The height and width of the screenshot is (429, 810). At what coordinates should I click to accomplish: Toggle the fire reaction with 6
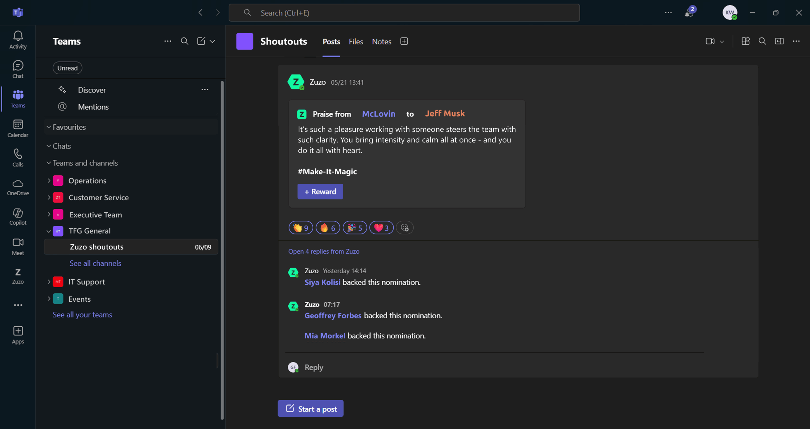pos(328,227)
